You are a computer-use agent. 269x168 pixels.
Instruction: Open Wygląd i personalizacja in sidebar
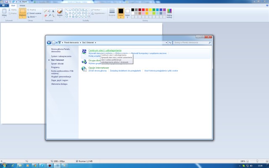click(61, 77)
